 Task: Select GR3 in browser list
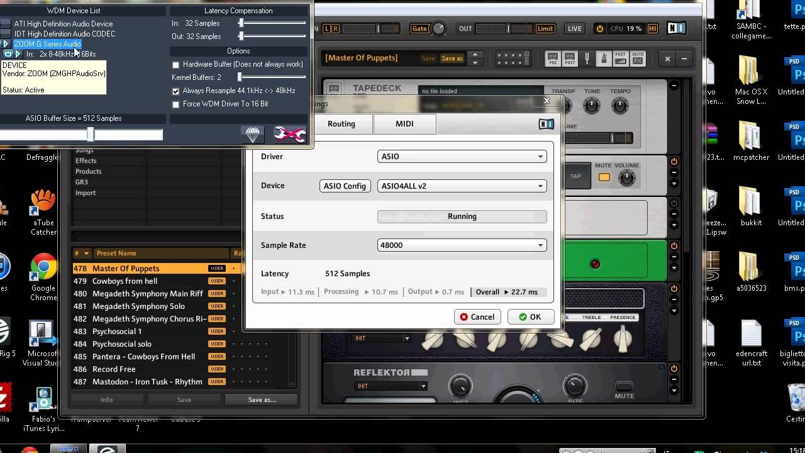tap(82, 182)
